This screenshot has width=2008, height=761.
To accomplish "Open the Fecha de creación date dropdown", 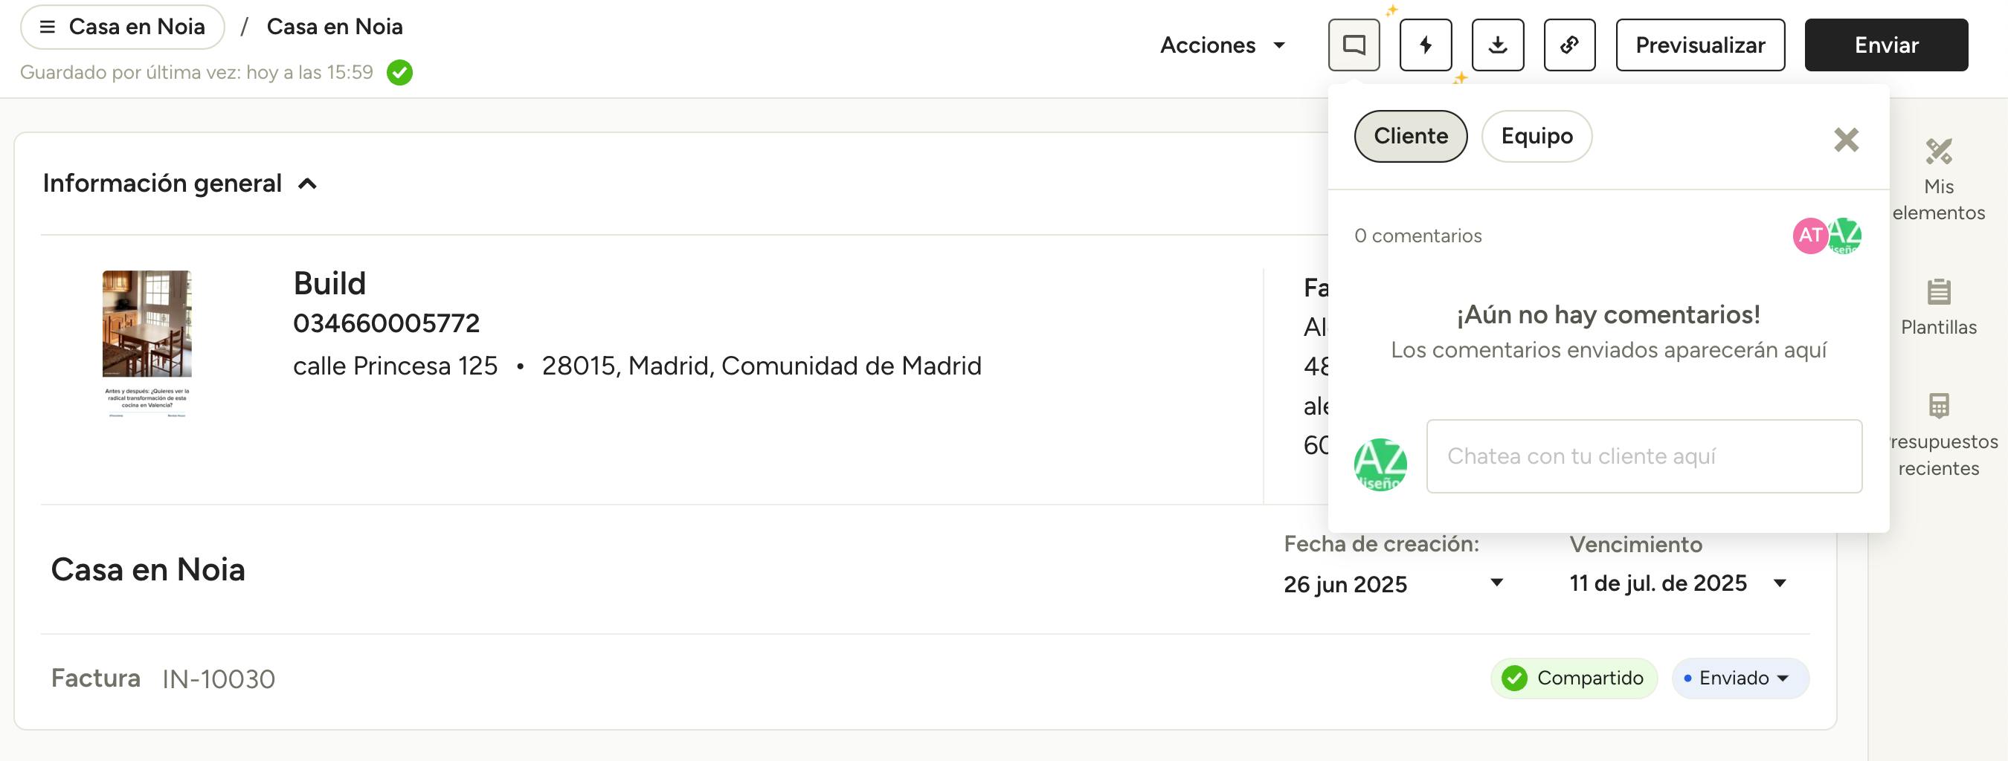I will click(x=1496, y=583).
